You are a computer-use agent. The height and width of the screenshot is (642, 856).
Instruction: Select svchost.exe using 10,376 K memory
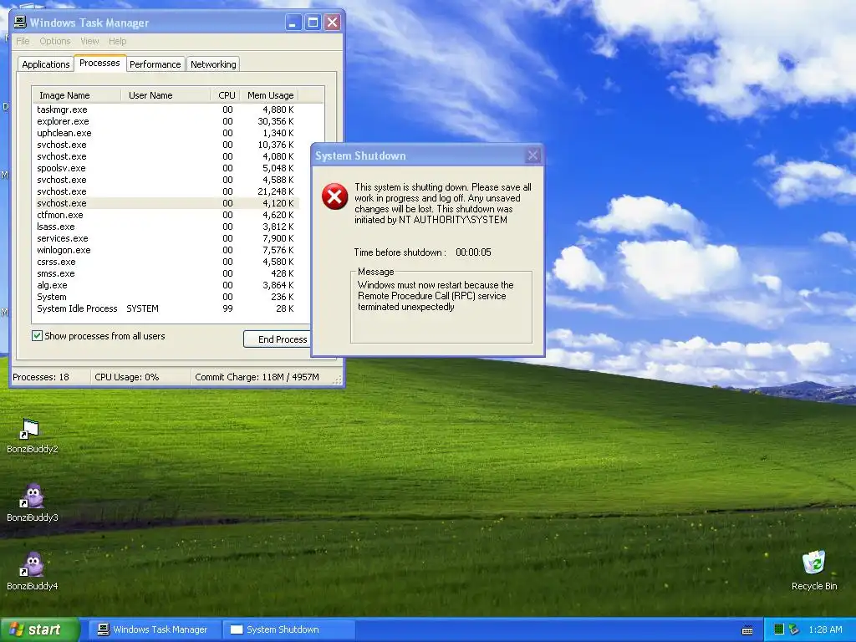click(166, 145)
